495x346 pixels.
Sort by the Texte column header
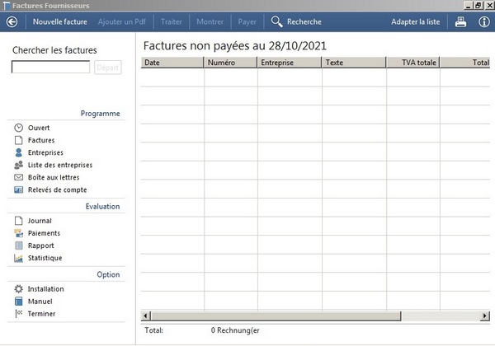[x=354, y=63]
